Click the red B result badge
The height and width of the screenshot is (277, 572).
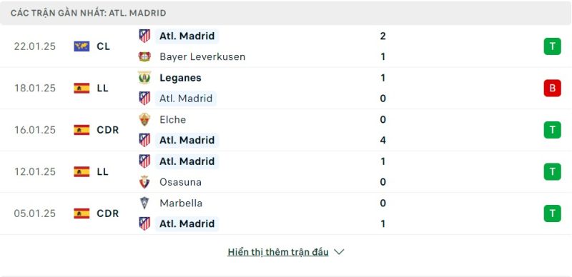tap(552, 89)
